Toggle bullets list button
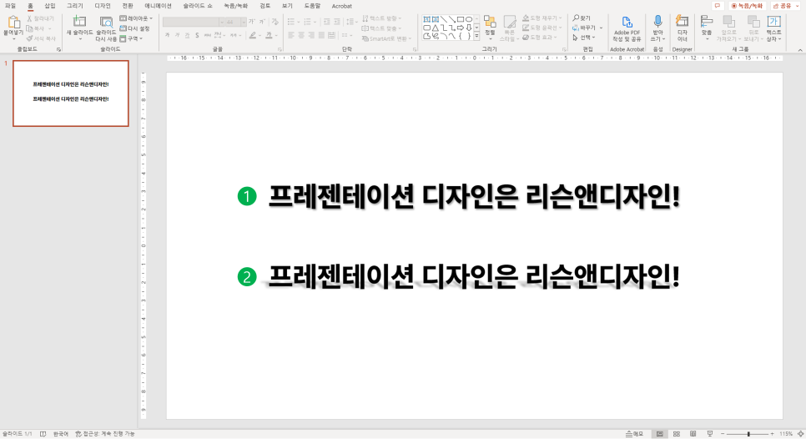 coord(293,22)
